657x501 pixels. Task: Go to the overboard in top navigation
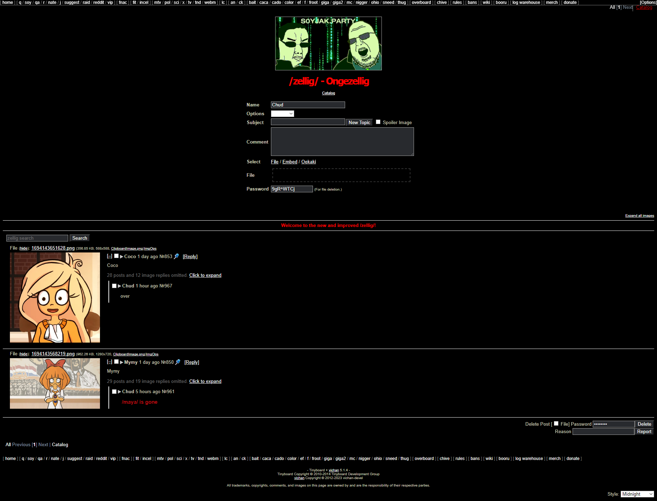pyautogui.click(x=421, y=2)
